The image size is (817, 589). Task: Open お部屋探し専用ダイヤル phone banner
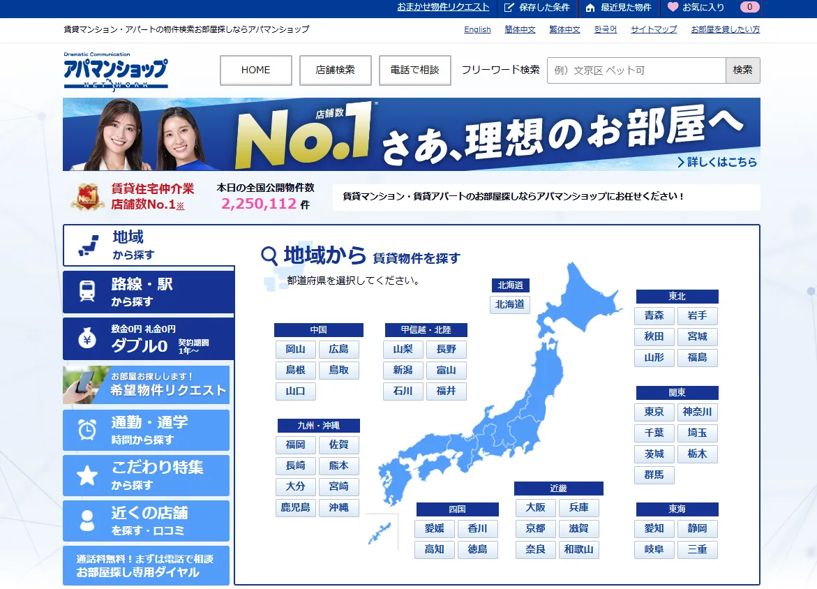tap(146, 565)
